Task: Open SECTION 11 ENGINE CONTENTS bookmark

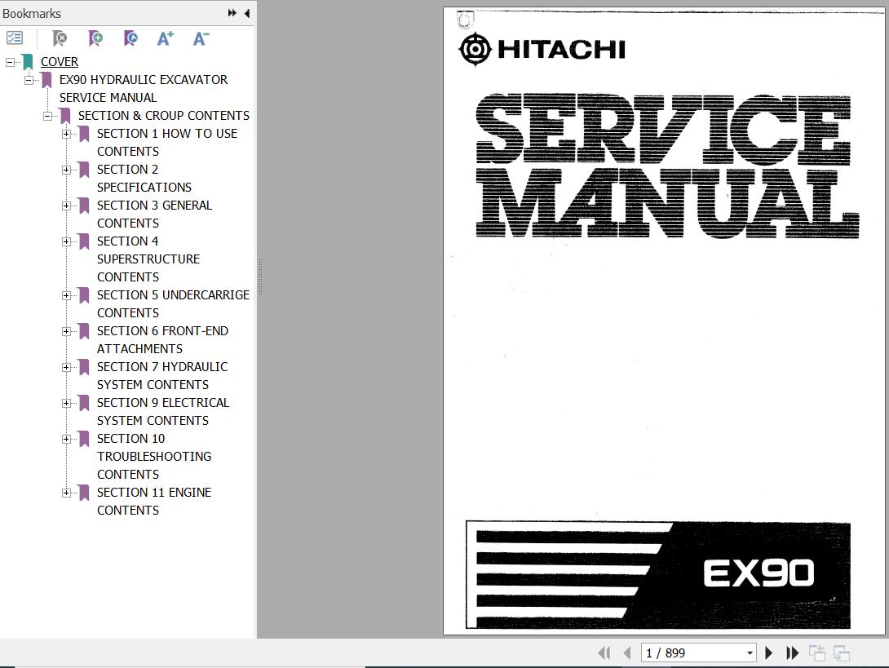Action: coord(153,502)
